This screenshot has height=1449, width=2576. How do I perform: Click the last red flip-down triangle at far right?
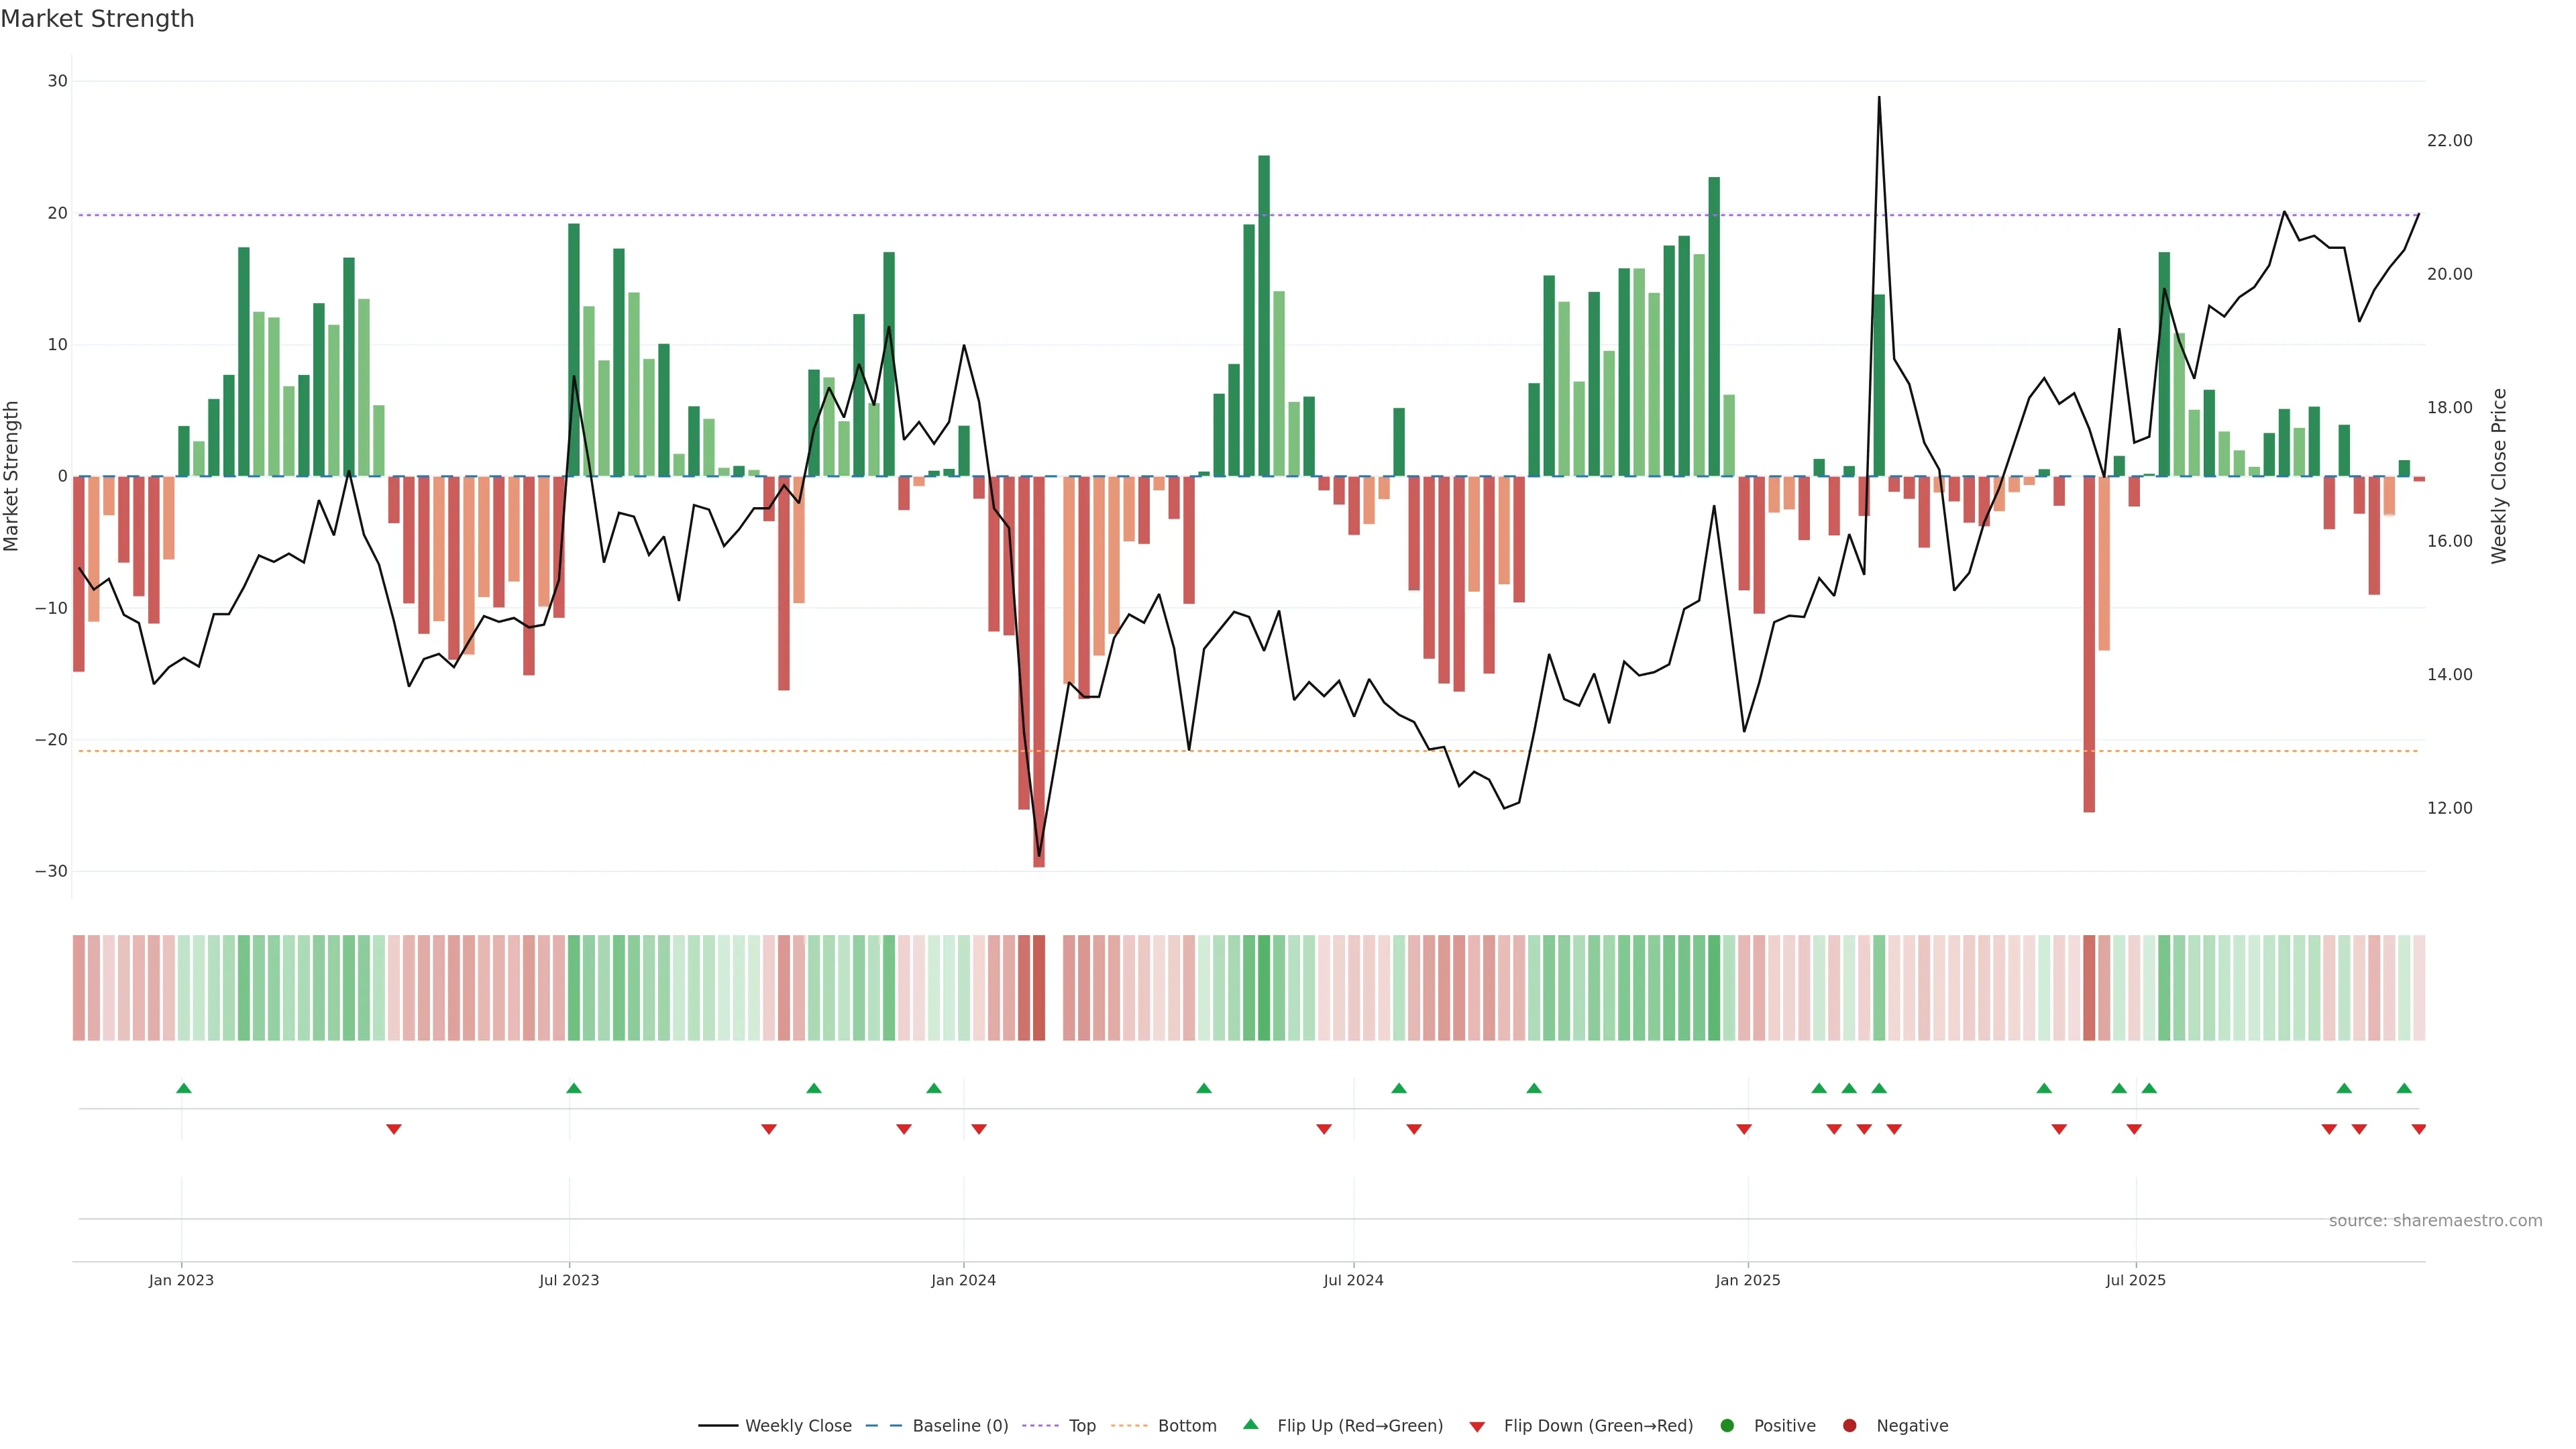[2418, 1129]
